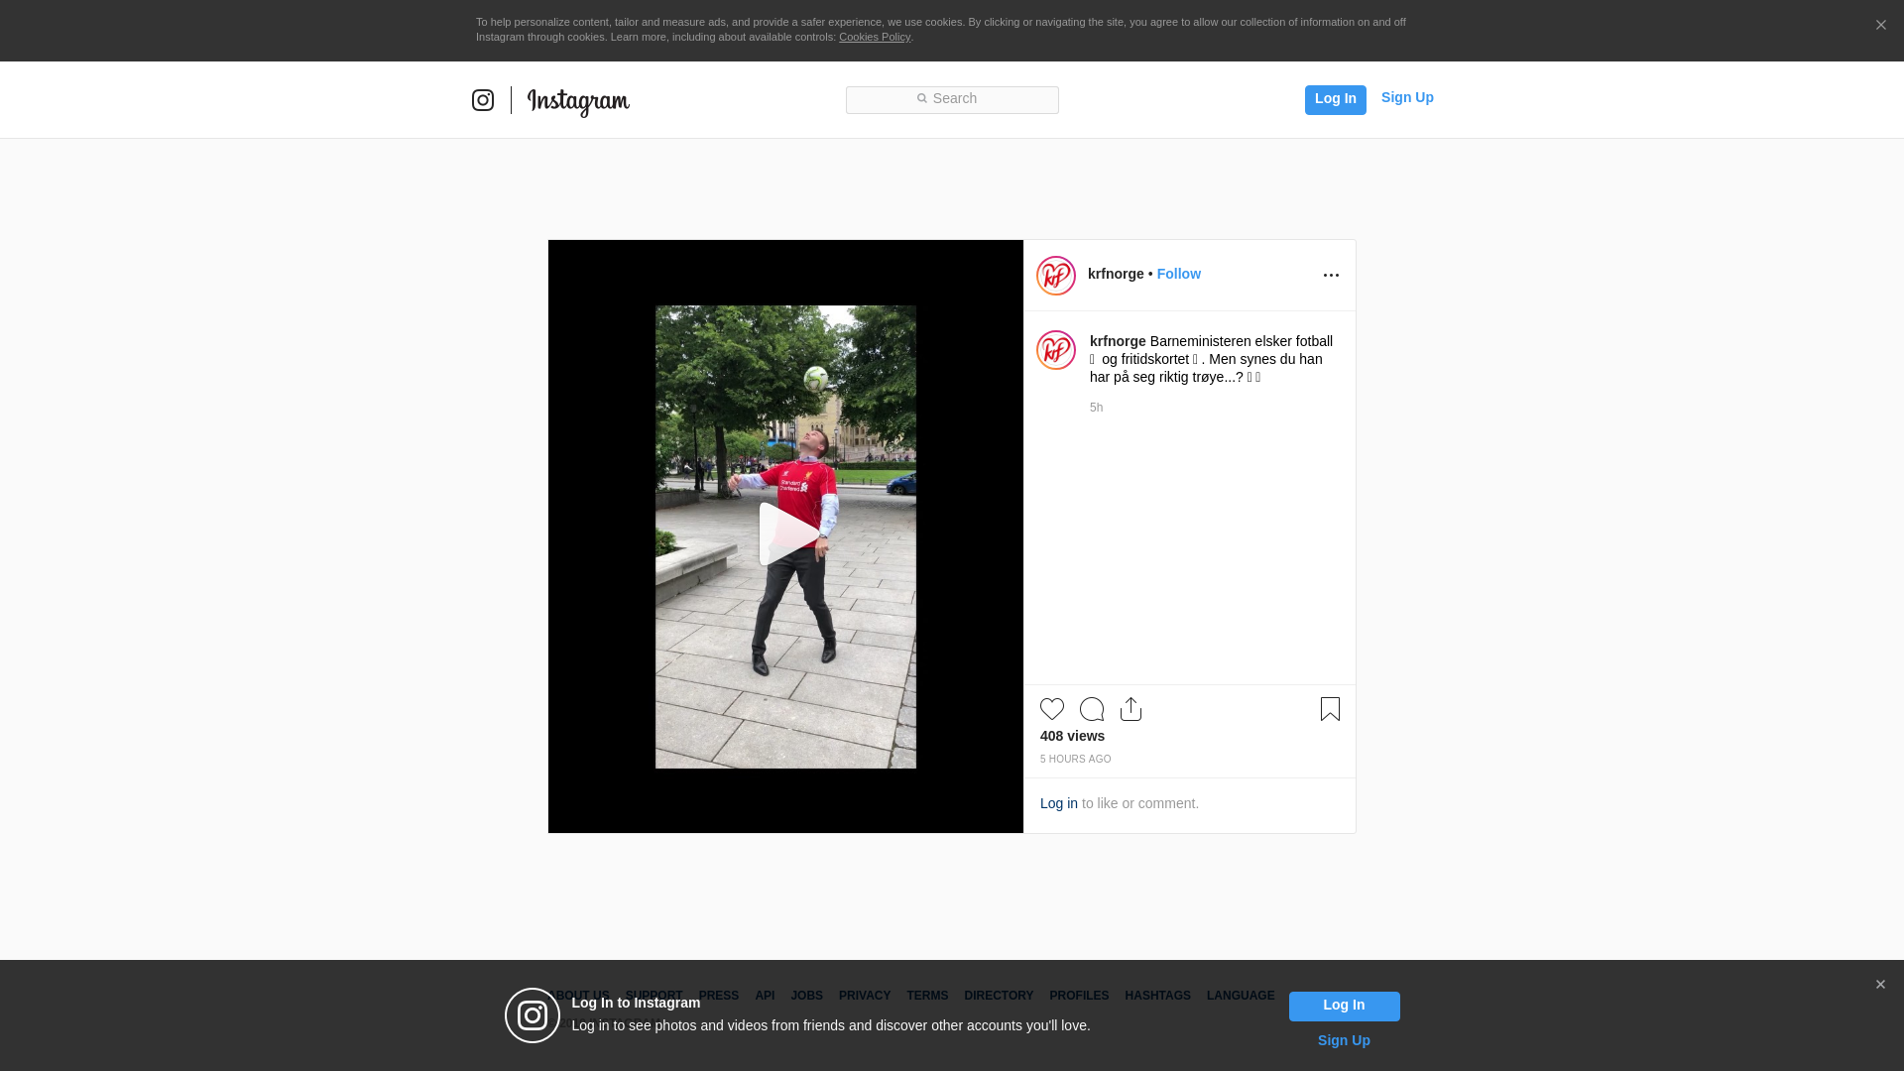Open SUPPORT footer link
The image size is (1904, 1071).
tap(654, 996)
